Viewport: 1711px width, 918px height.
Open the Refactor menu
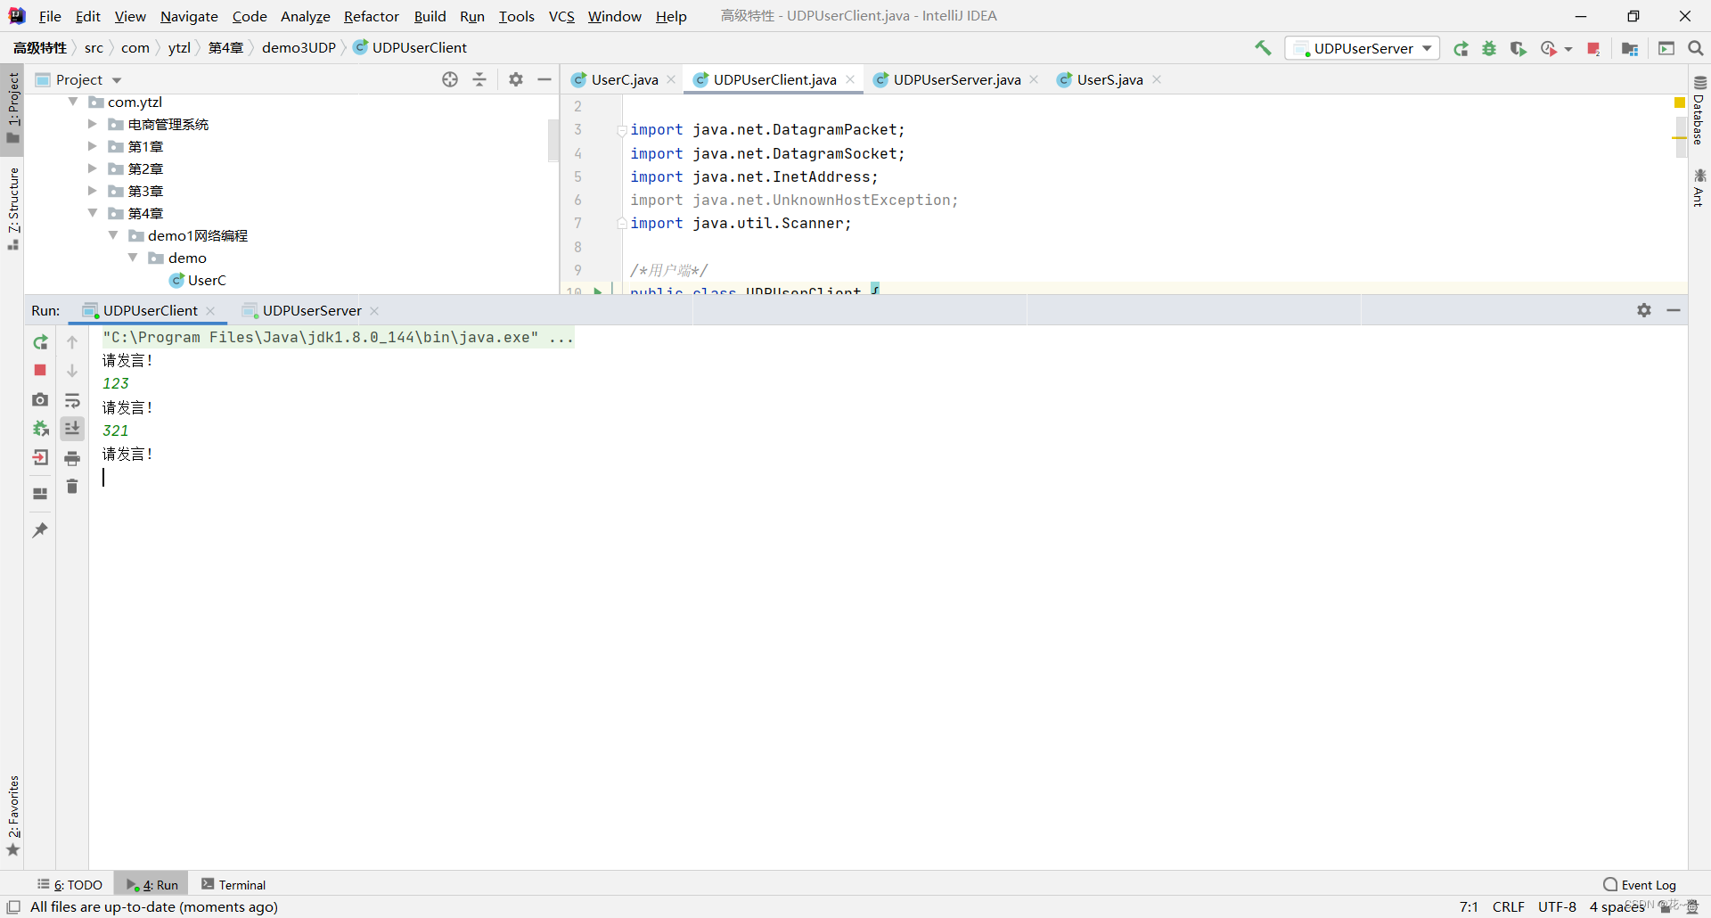(371, 16)
